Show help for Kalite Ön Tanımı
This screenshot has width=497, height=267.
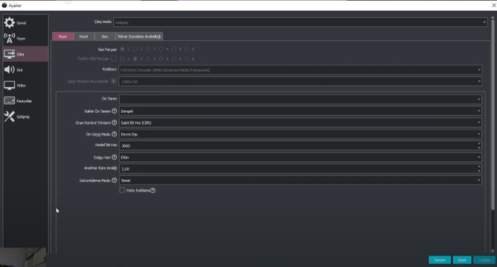[x=114, y=111]
